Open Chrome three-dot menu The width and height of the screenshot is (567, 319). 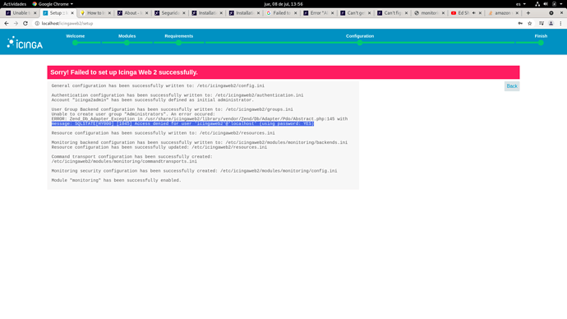[560, 23]
